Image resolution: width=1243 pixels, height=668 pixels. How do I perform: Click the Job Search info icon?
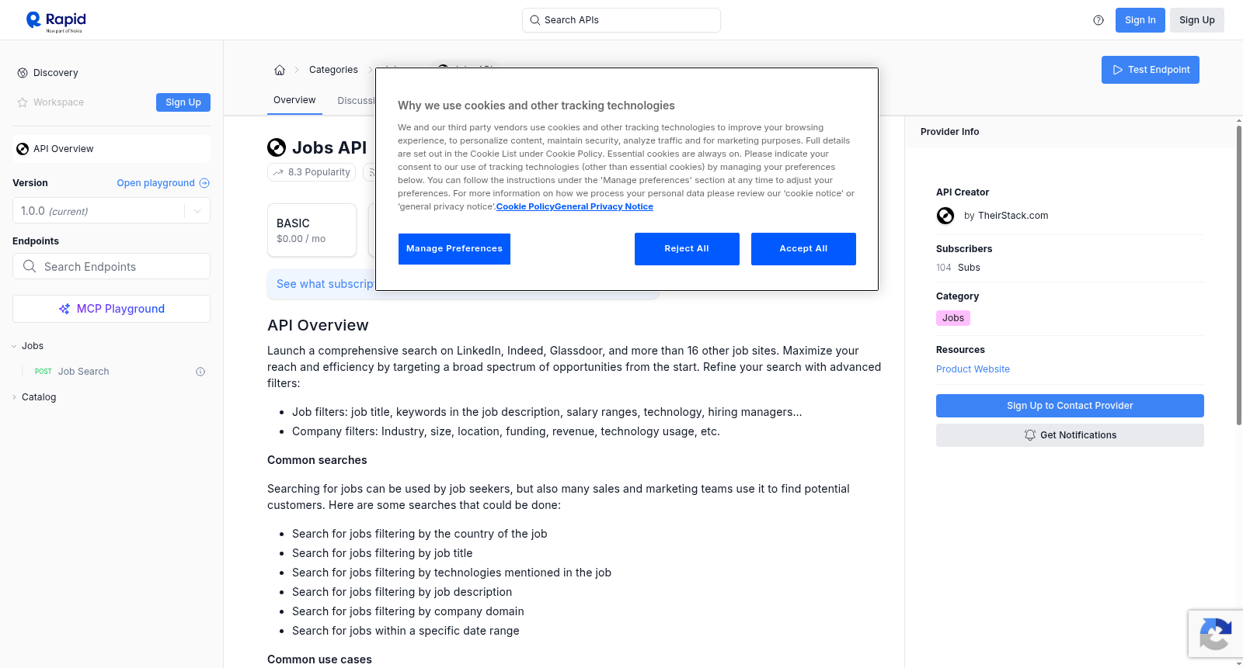[200, 372]
